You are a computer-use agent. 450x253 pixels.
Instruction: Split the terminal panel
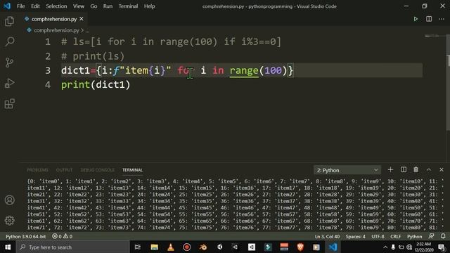pos(403,170)
